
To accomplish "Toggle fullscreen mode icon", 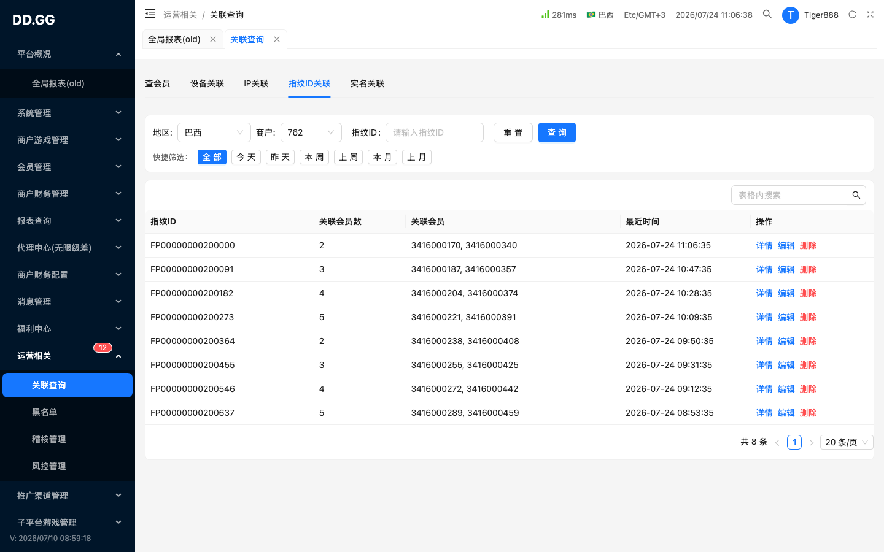I will point(870,14).
